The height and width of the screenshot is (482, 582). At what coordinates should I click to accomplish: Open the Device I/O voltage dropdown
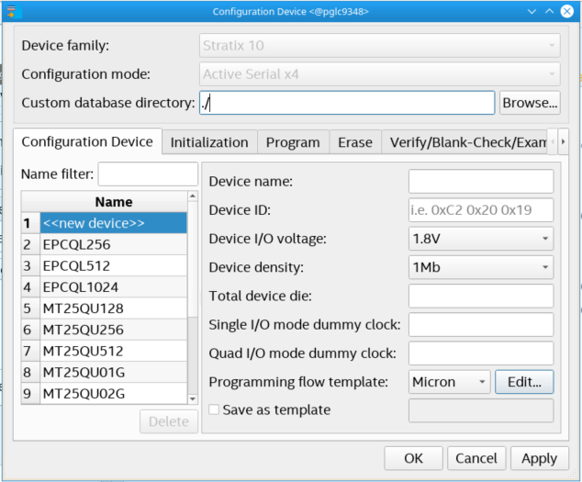480,239
